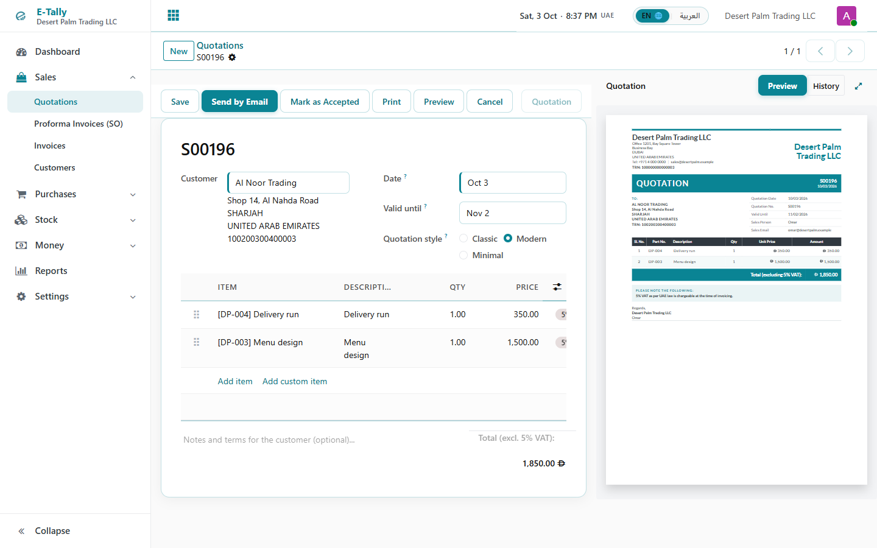
Task: Select Minimal quotation style
Action: [x=463, y=255]
